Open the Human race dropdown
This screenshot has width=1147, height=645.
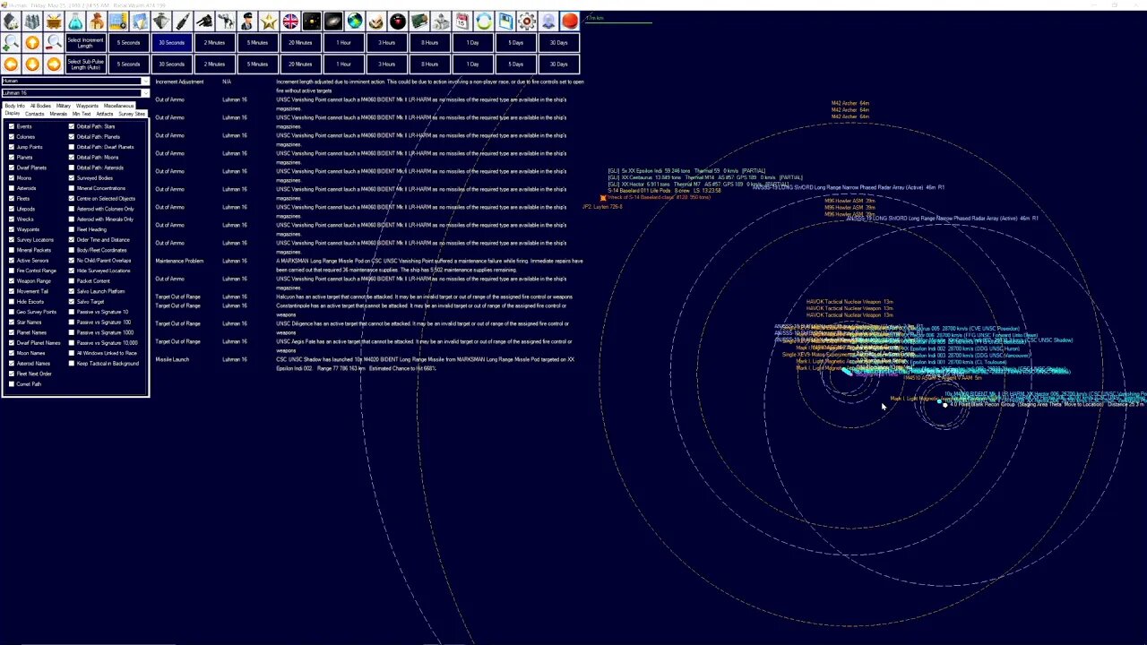(74, 81)
